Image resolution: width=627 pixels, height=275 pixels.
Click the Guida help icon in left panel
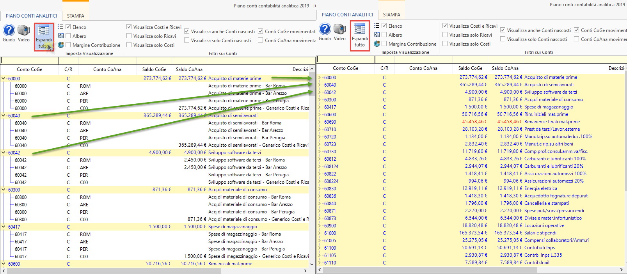[x=9, y=30]
